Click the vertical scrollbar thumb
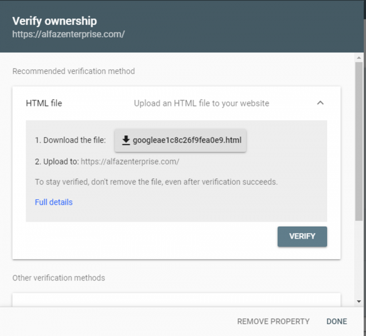 (359, 141)
